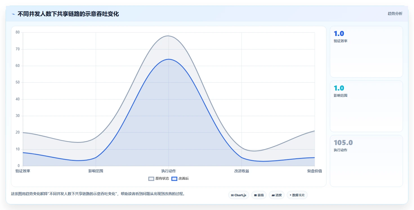Toggle the 改善后 legend item
The width and height of the screenshot is (414, 210).
tap(180, 179)
